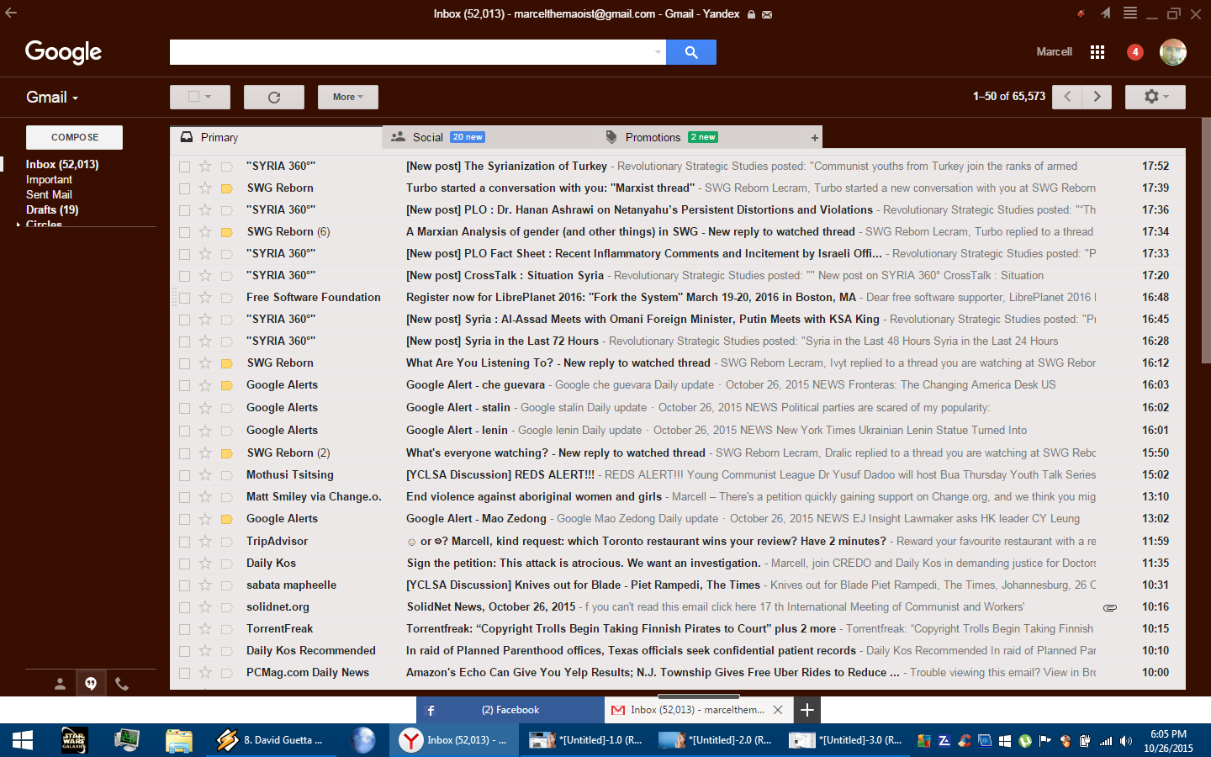Expand the Gmail product switcher dropdown
The width and height of the screenshot is (1211, 757).
[x=52, y=97]
